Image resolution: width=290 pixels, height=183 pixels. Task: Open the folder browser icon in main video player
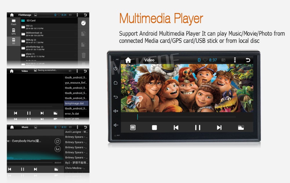pyautogui.click(x=241, y=127)
